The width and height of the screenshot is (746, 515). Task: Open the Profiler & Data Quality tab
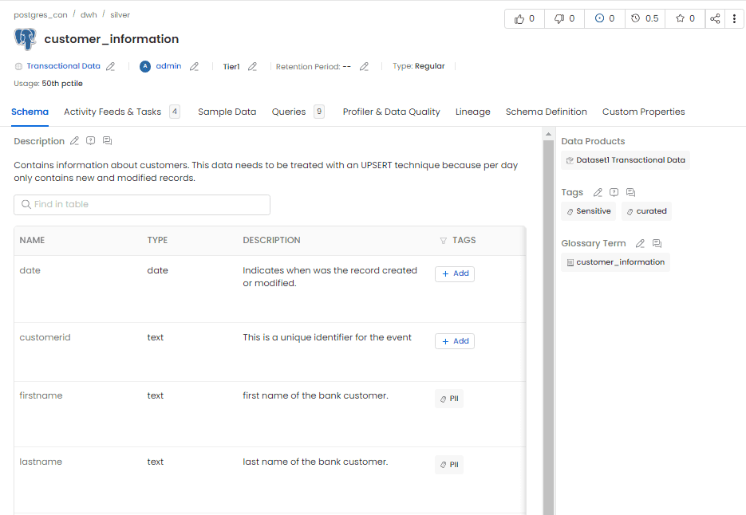pyautogui.click(x=391, y=112)
